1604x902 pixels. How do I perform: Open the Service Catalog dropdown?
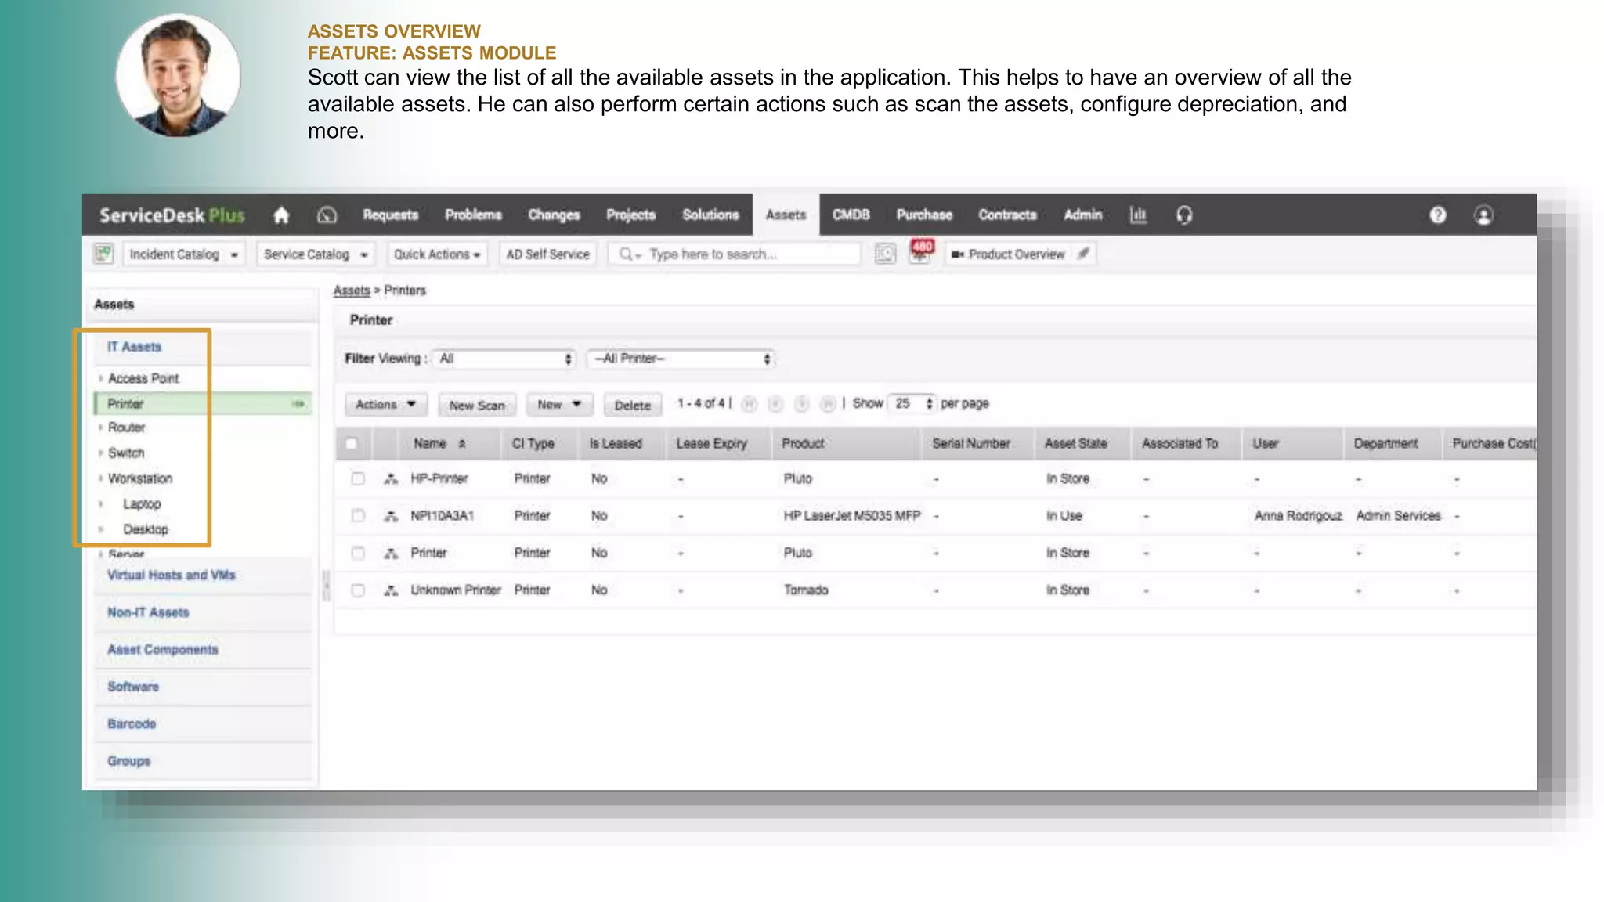tap(316, 254)
